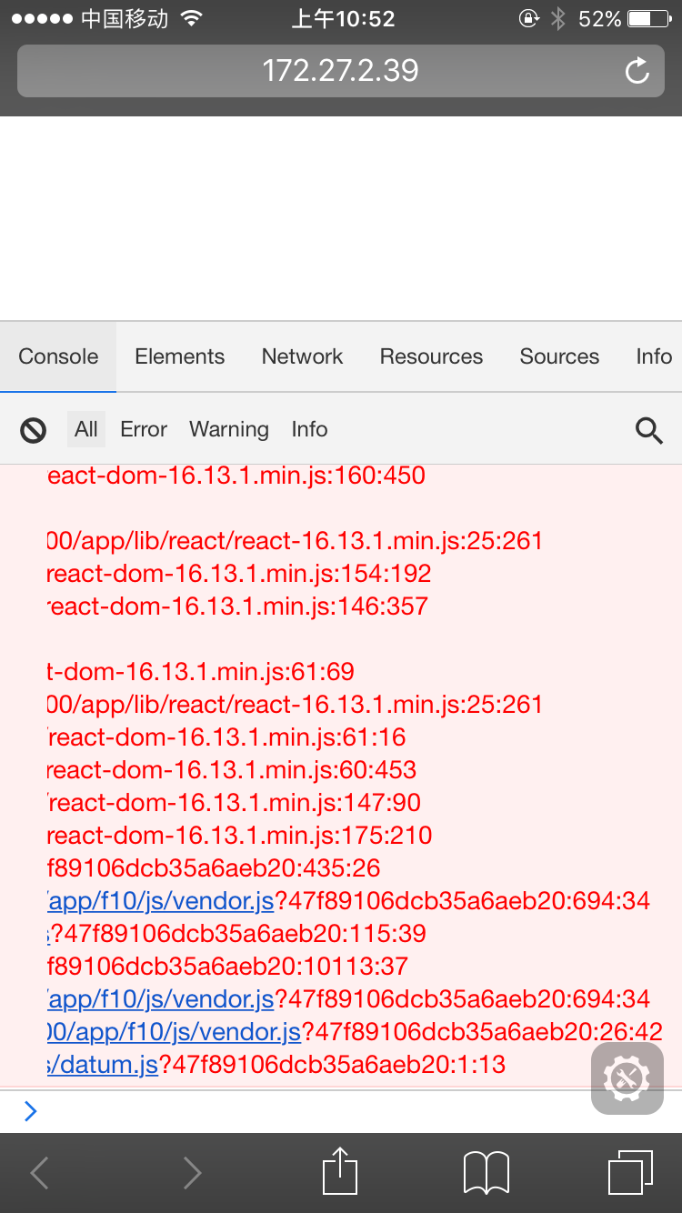This screenshot has width=682, height=1213.
Task: Navigate back using Safari's back arrow
Action: tap(38, 1173)
